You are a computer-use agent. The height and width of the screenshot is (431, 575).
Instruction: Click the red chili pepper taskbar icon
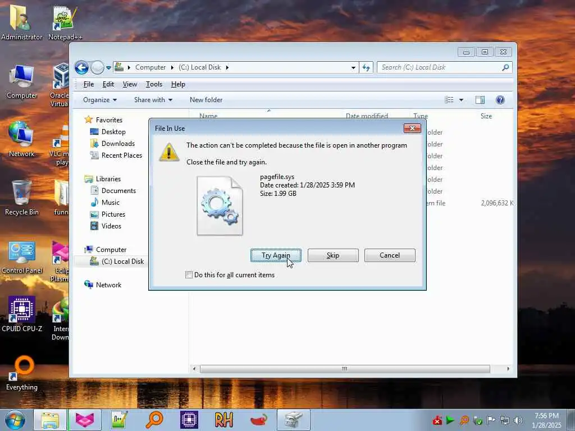258,420
